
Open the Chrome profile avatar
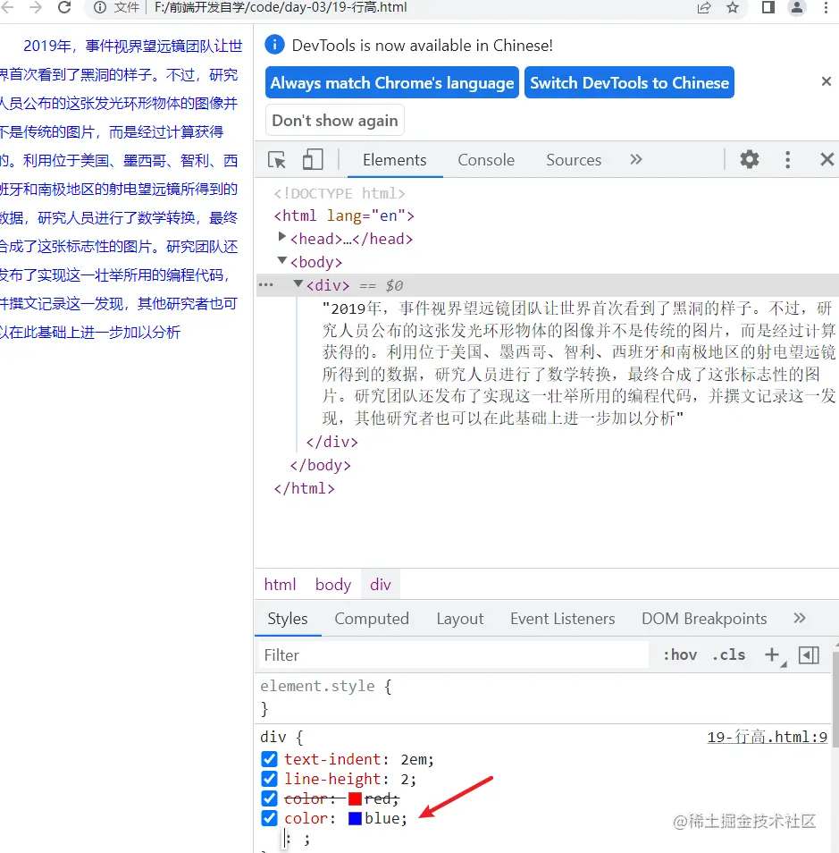click(x=797, y=8)
